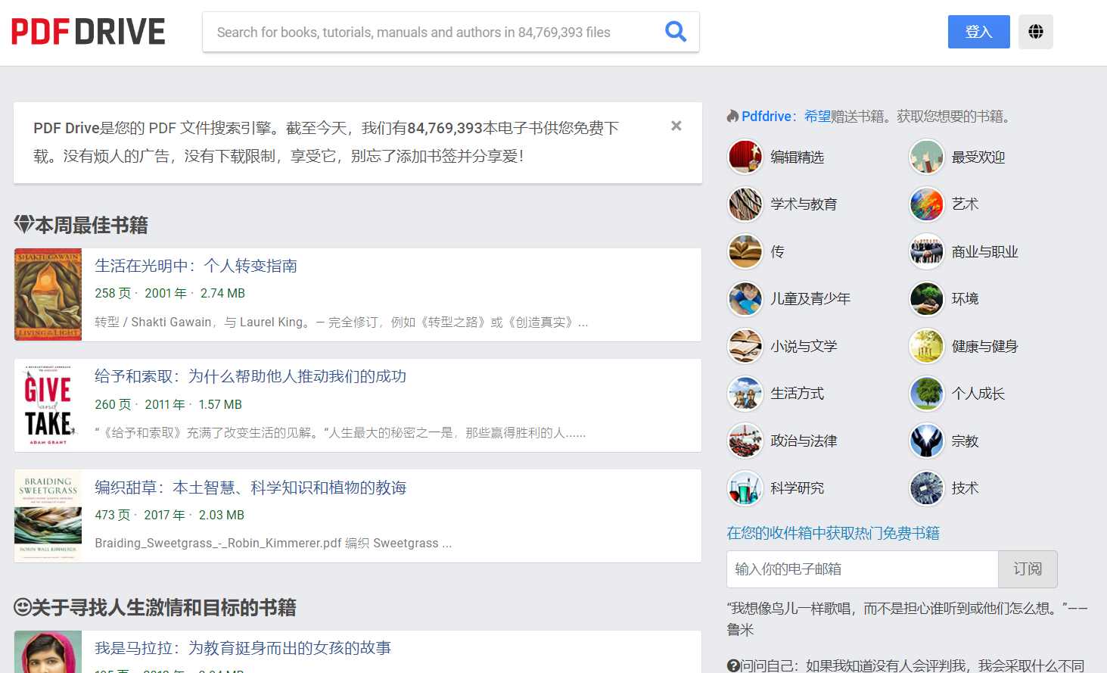Open the 健康与健身 category icon
Viewport: 1107px width, 673px height.
pos(927,347)
